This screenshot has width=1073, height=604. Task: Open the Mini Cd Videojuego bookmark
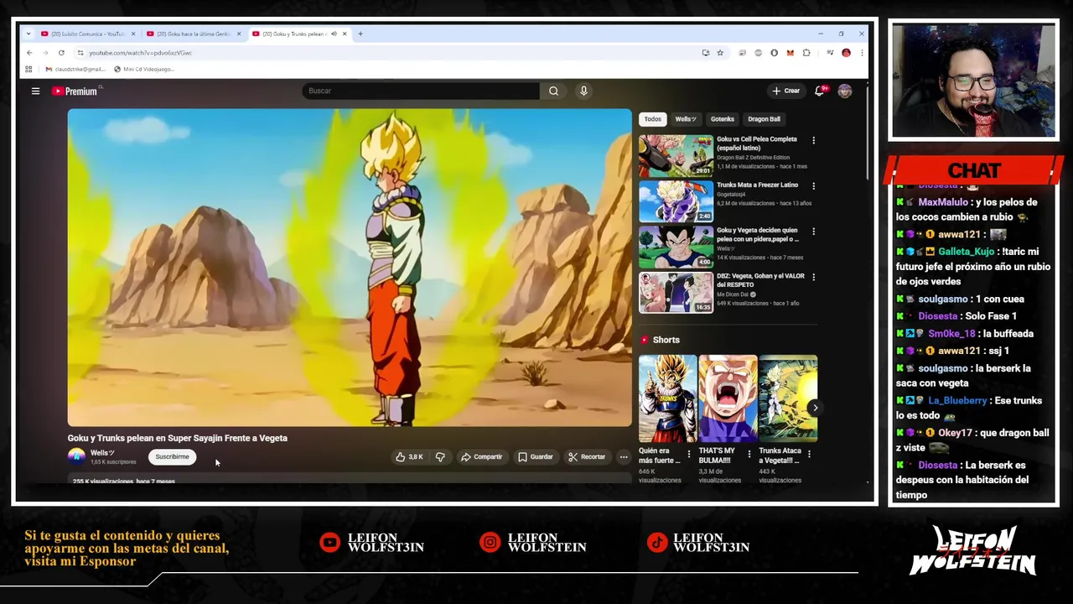pyautogui.click(x=143, y=69)
